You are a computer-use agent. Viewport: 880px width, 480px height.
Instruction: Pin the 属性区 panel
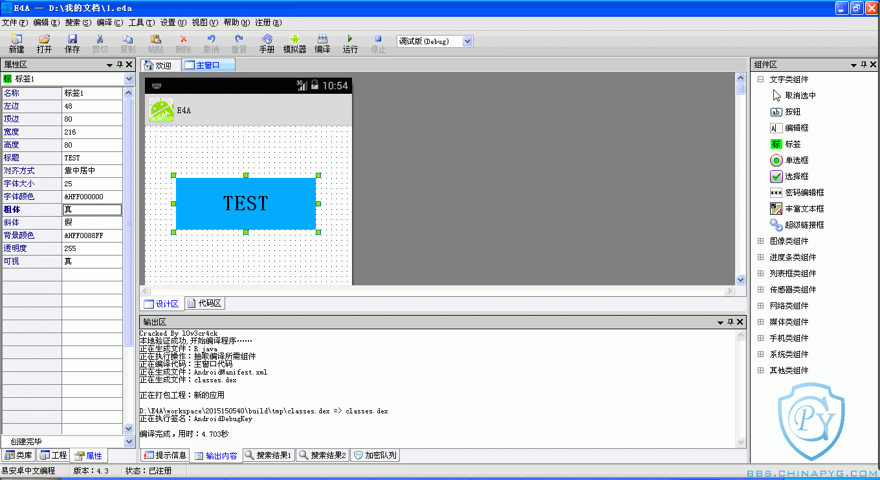(x=120, y=65)
